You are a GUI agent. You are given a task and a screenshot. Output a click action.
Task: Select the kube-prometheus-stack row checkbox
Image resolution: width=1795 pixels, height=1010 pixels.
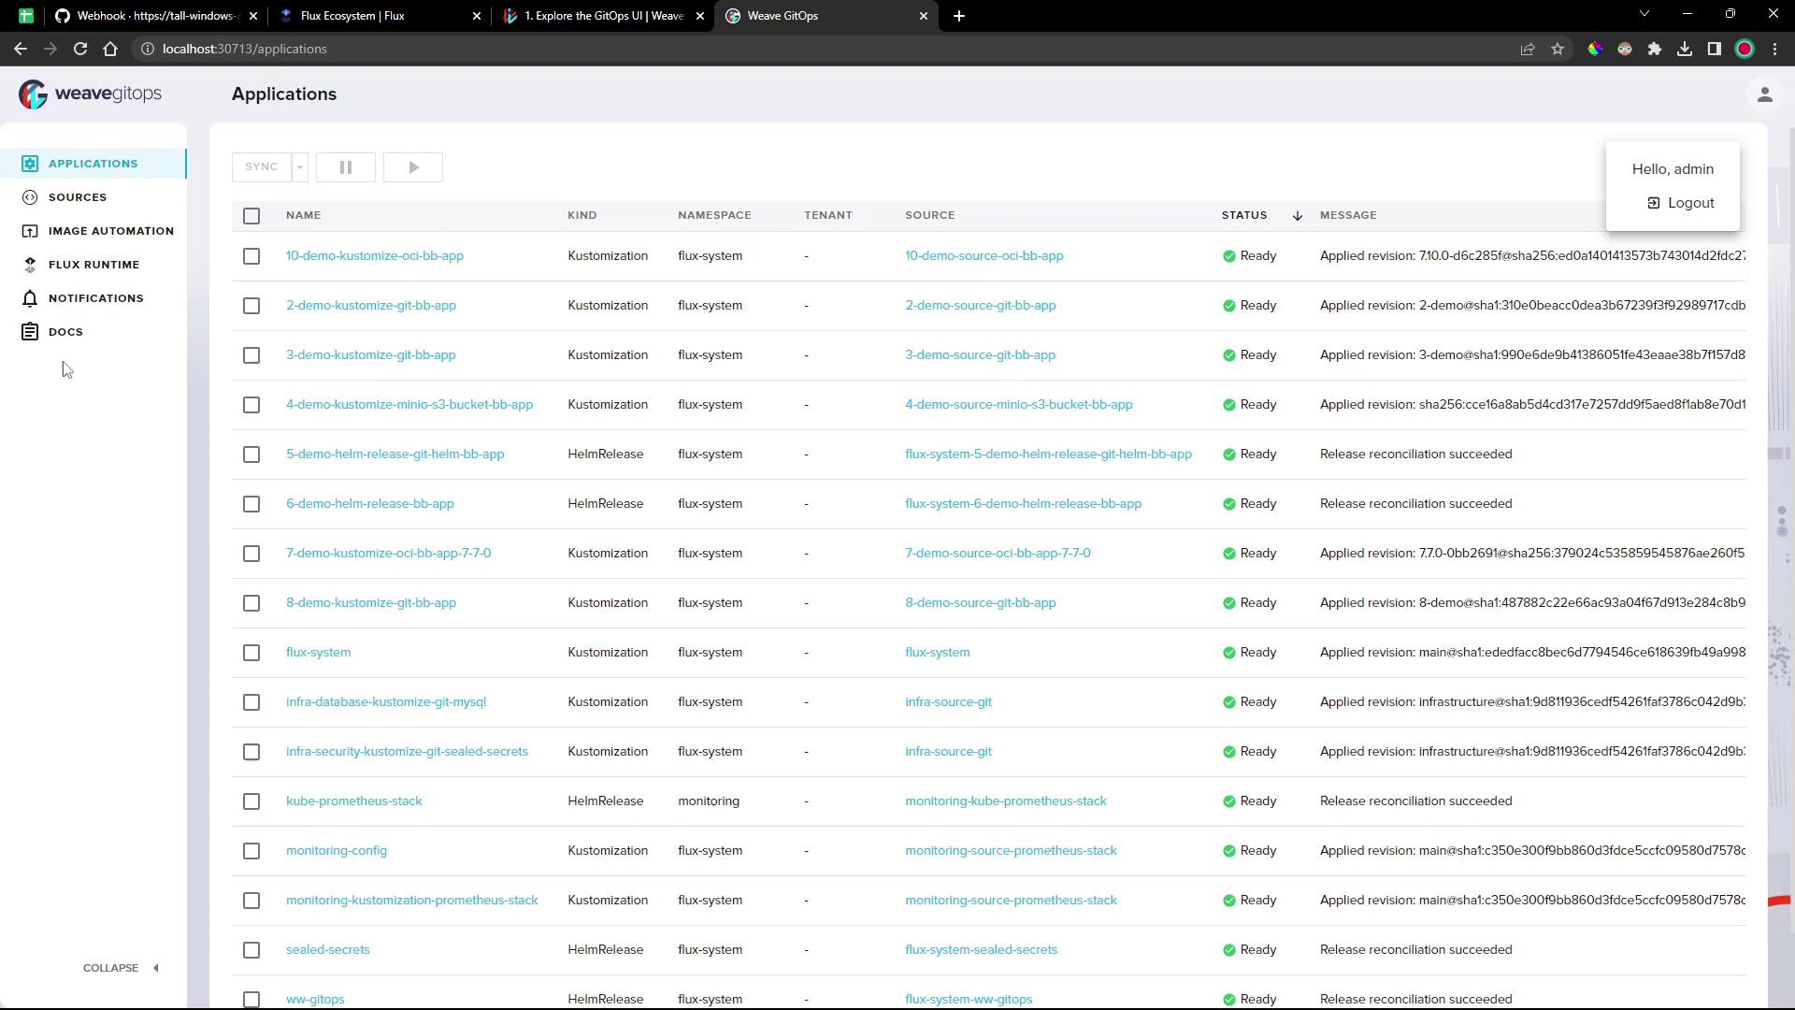[251, 801]
